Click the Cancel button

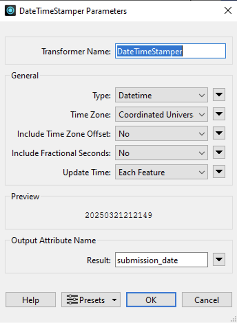tap(207, 300)
